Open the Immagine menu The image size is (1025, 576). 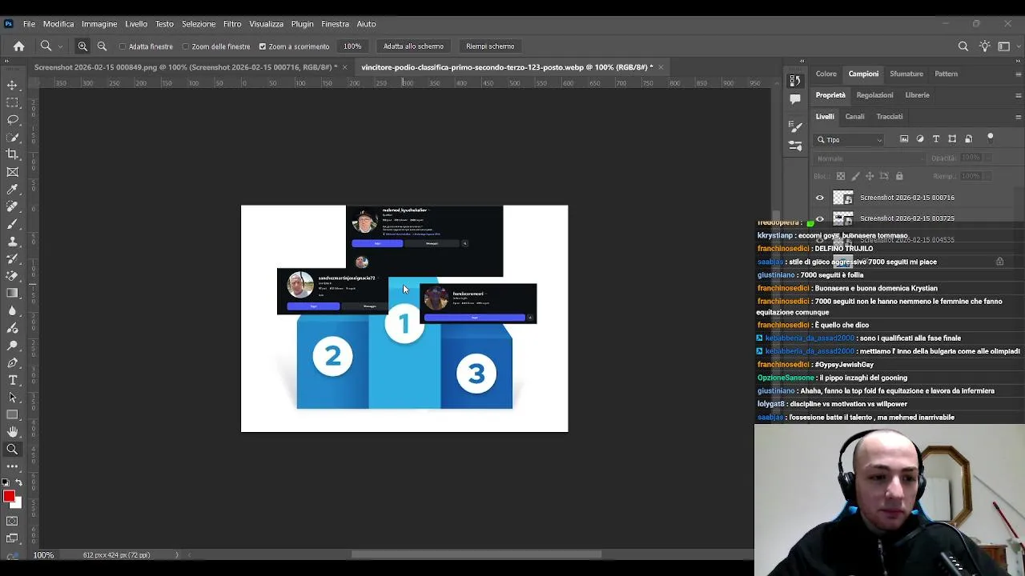tap(99, 24)
